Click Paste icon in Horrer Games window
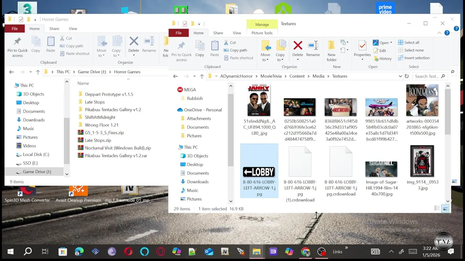The height and width of the screenshot is (261, 465). [x=50, y=44]
